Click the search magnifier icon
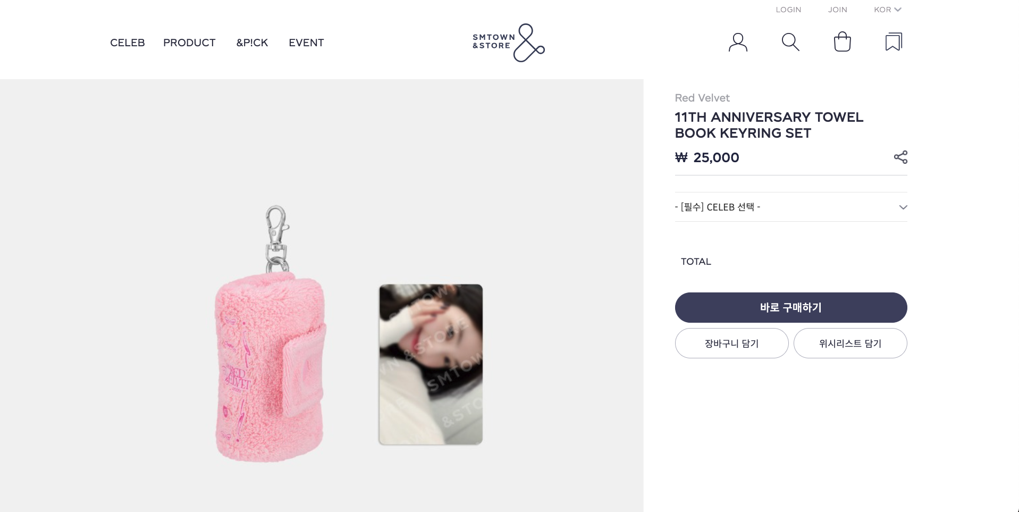The image size is (1019, 512). pos(790,42)
